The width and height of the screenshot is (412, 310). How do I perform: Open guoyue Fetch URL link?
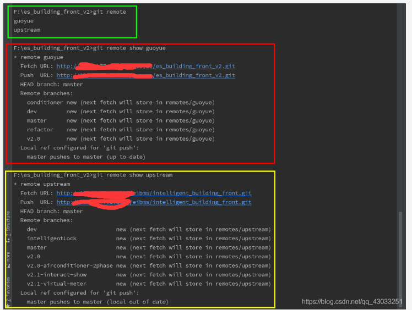[145, 66]
